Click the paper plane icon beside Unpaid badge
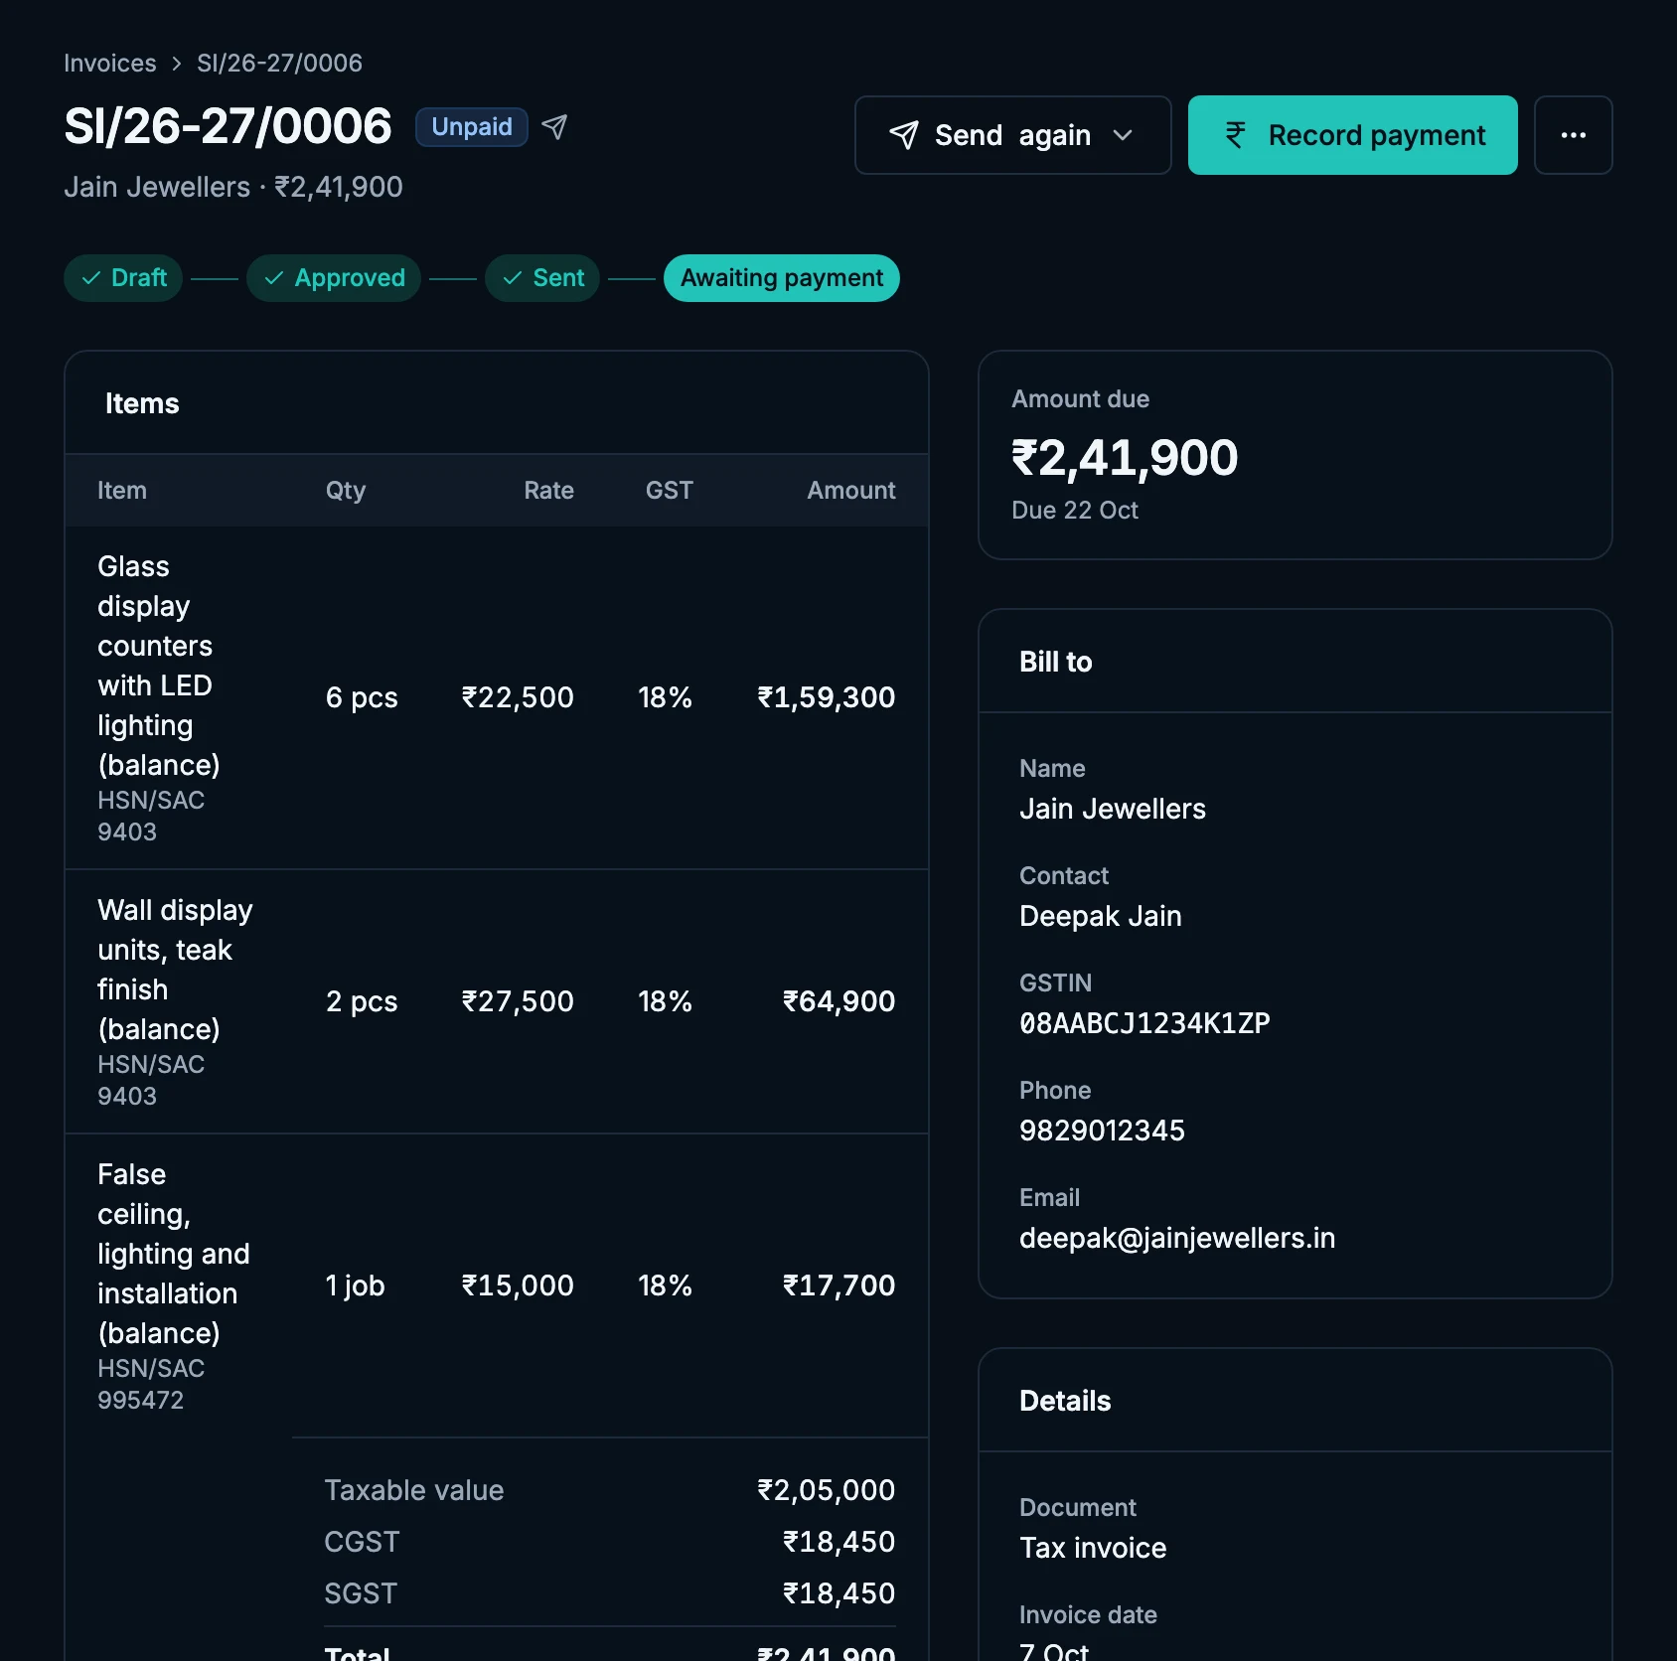1677x1661 pixels. [x=554, y=127]
